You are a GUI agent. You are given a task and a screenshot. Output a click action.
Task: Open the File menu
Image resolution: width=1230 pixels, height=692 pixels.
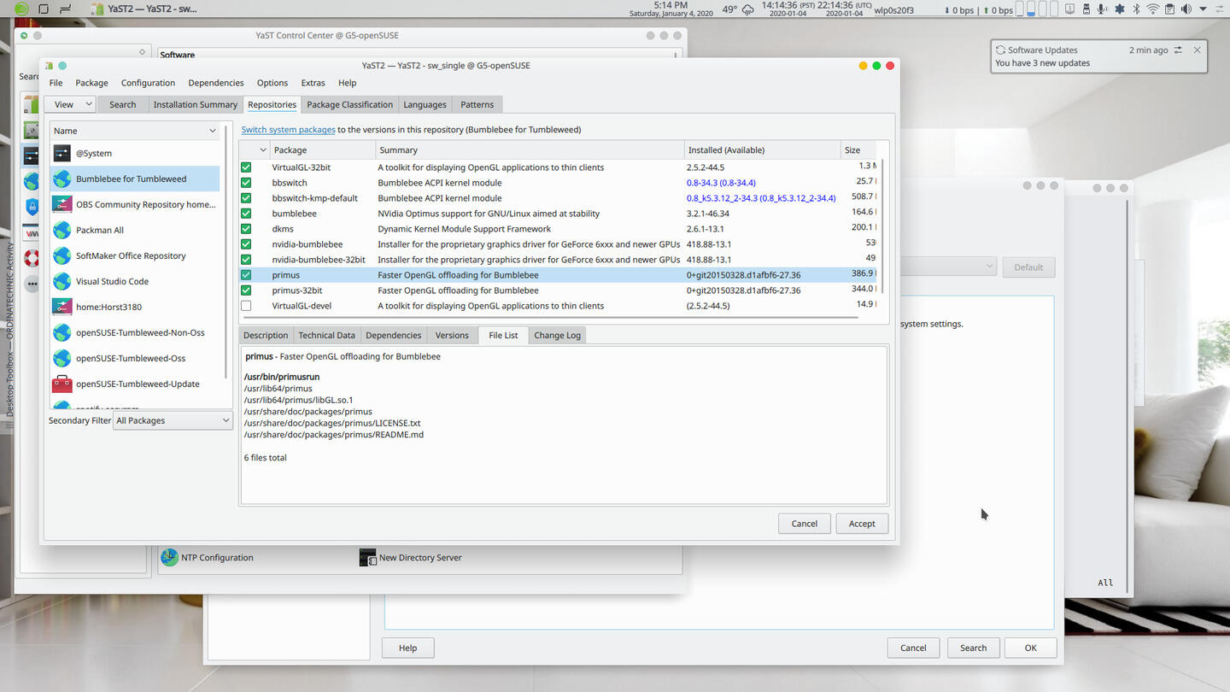tap(56, 83)
